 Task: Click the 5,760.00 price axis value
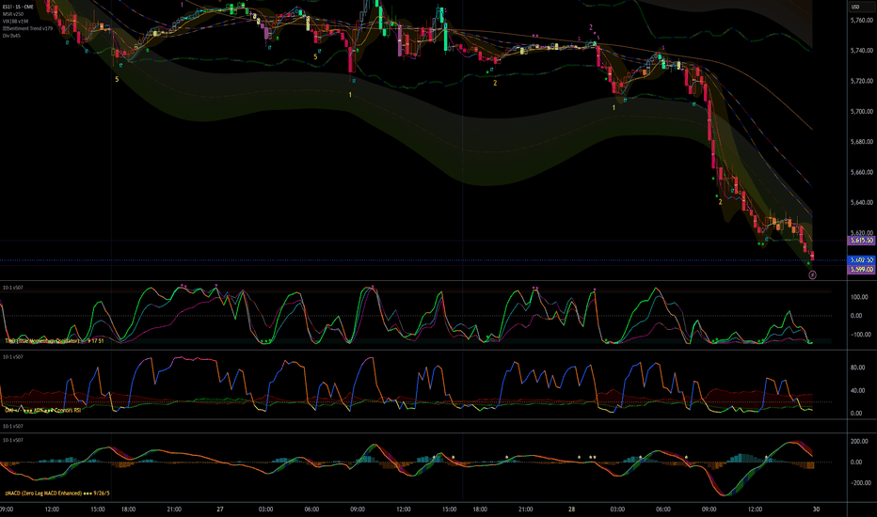(x=861, y=20)
